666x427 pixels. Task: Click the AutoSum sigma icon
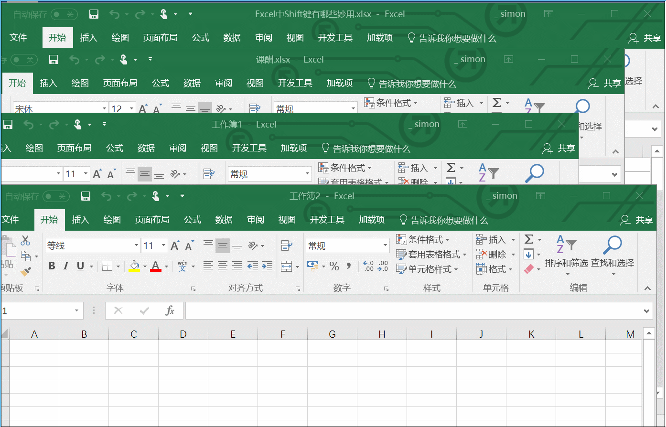click(x=529, y=239)
